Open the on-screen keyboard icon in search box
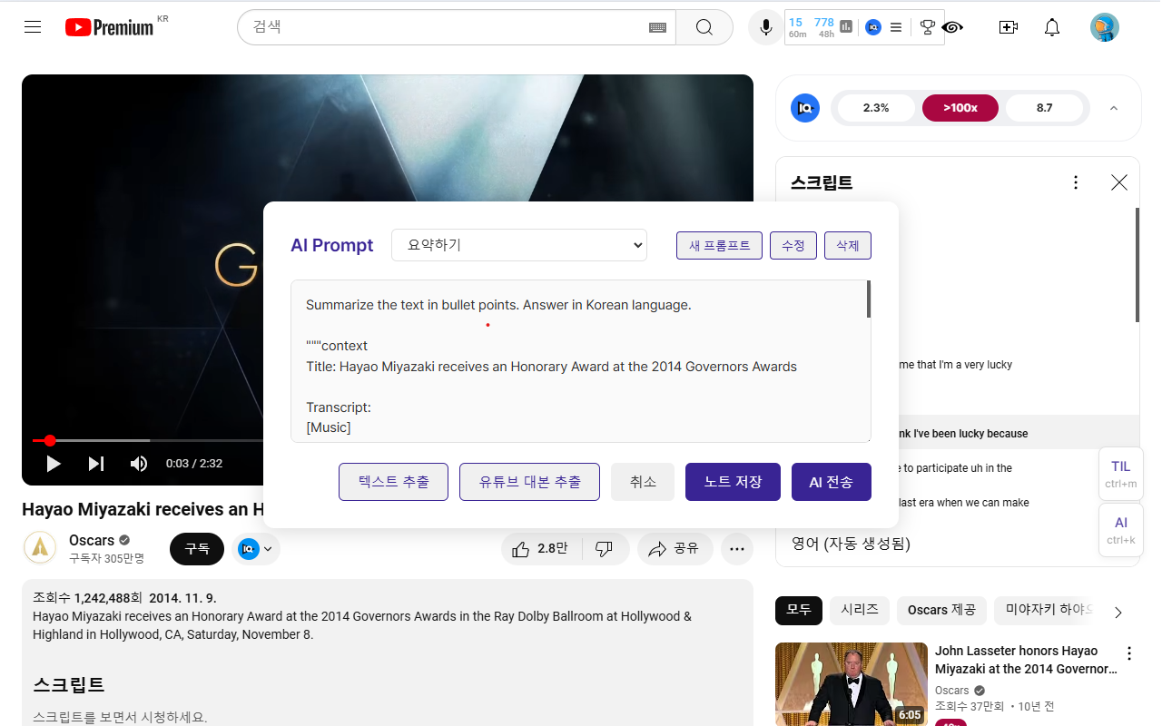Viewport: 1162px width, 726px height. [657, 28]
